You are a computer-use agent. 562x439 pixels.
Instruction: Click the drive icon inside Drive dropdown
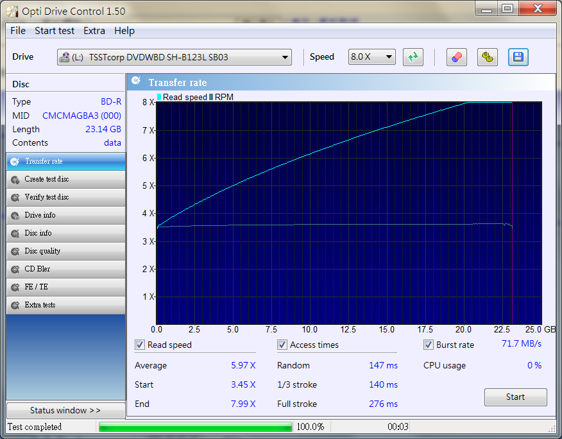64,57
